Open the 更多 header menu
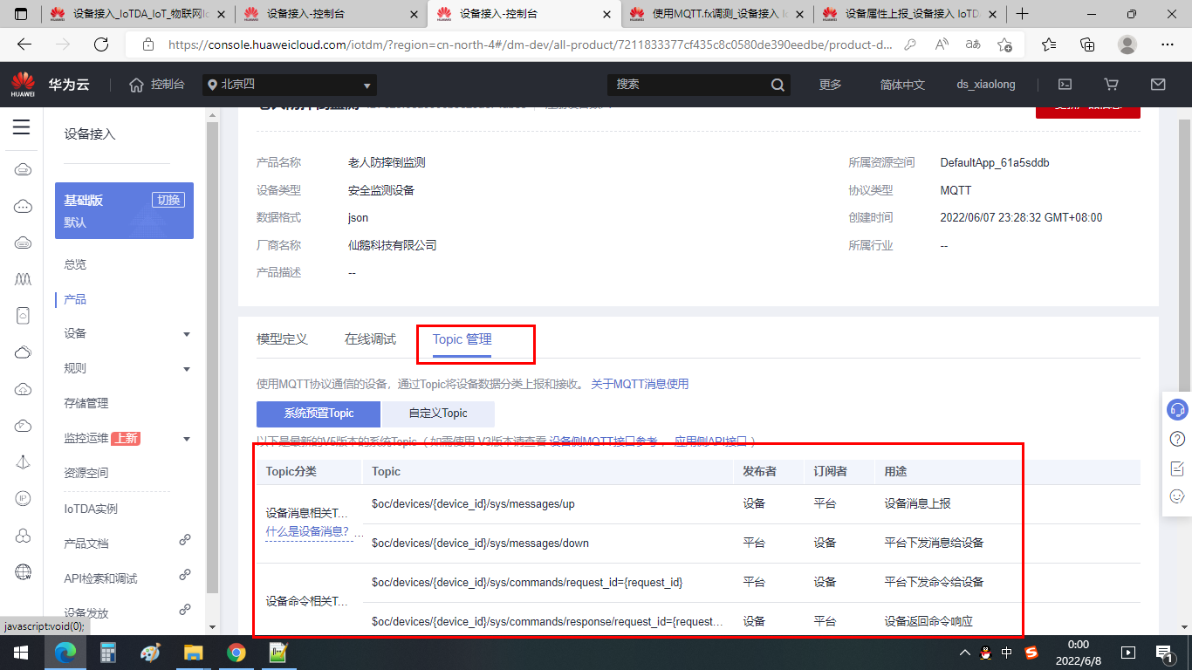Viewport: 1192px width, 670px height. coord(830,85)
